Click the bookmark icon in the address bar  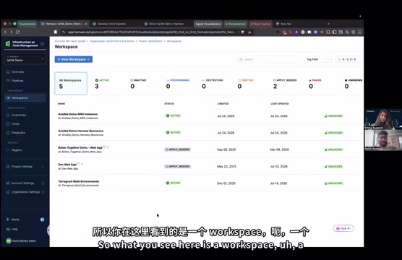(56, 32)
